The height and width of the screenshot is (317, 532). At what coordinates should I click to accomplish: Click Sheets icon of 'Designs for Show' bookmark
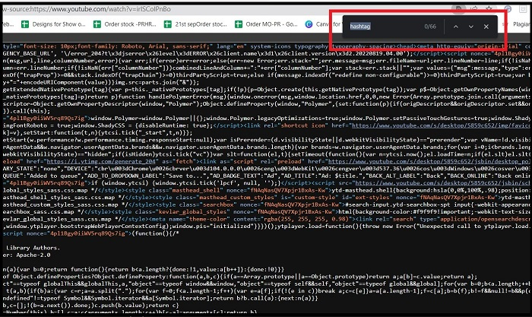[x=25, y=24]
